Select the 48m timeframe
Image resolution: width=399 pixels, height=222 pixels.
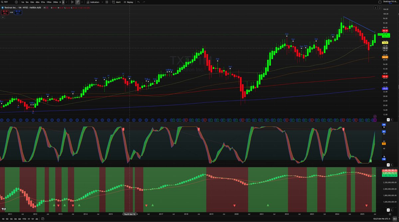37,2
